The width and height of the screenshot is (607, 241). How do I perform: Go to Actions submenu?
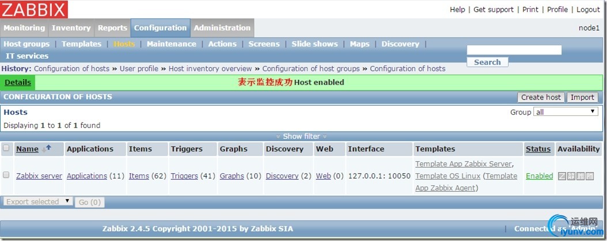(x=222, y=44)
